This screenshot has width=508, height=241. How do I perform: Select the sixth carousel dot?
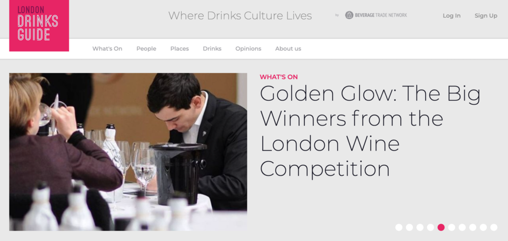point(452,227)
